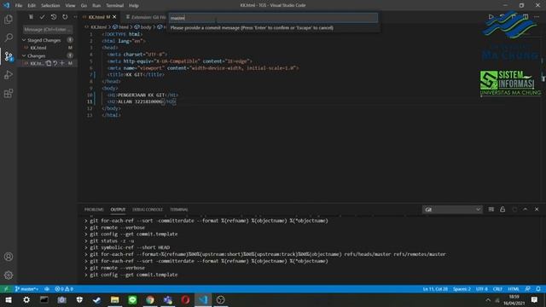
Task: Click the remote indicator in status bar
Action: point(6,289)
